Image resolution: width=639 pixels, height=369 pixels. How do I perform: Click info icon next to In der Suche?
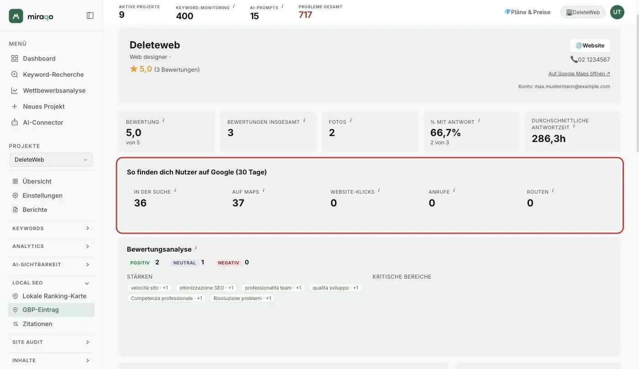click(175, 190)
